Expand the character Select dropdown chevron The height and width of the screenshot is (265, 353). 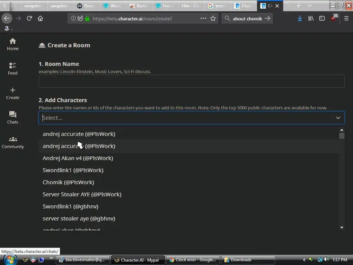pos(338,118)
